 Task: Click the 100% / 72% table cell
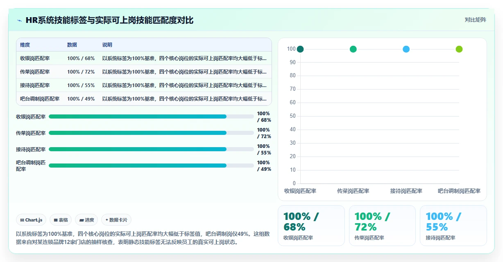[x=81, y=72]
